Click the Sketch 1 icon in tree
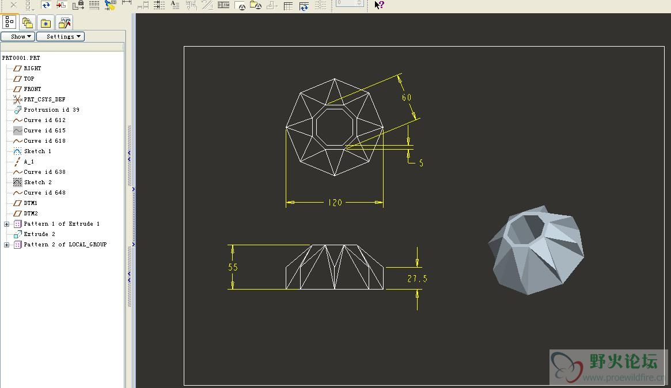Viewport: 671px width, 388px height. click(x=17, y=151)
